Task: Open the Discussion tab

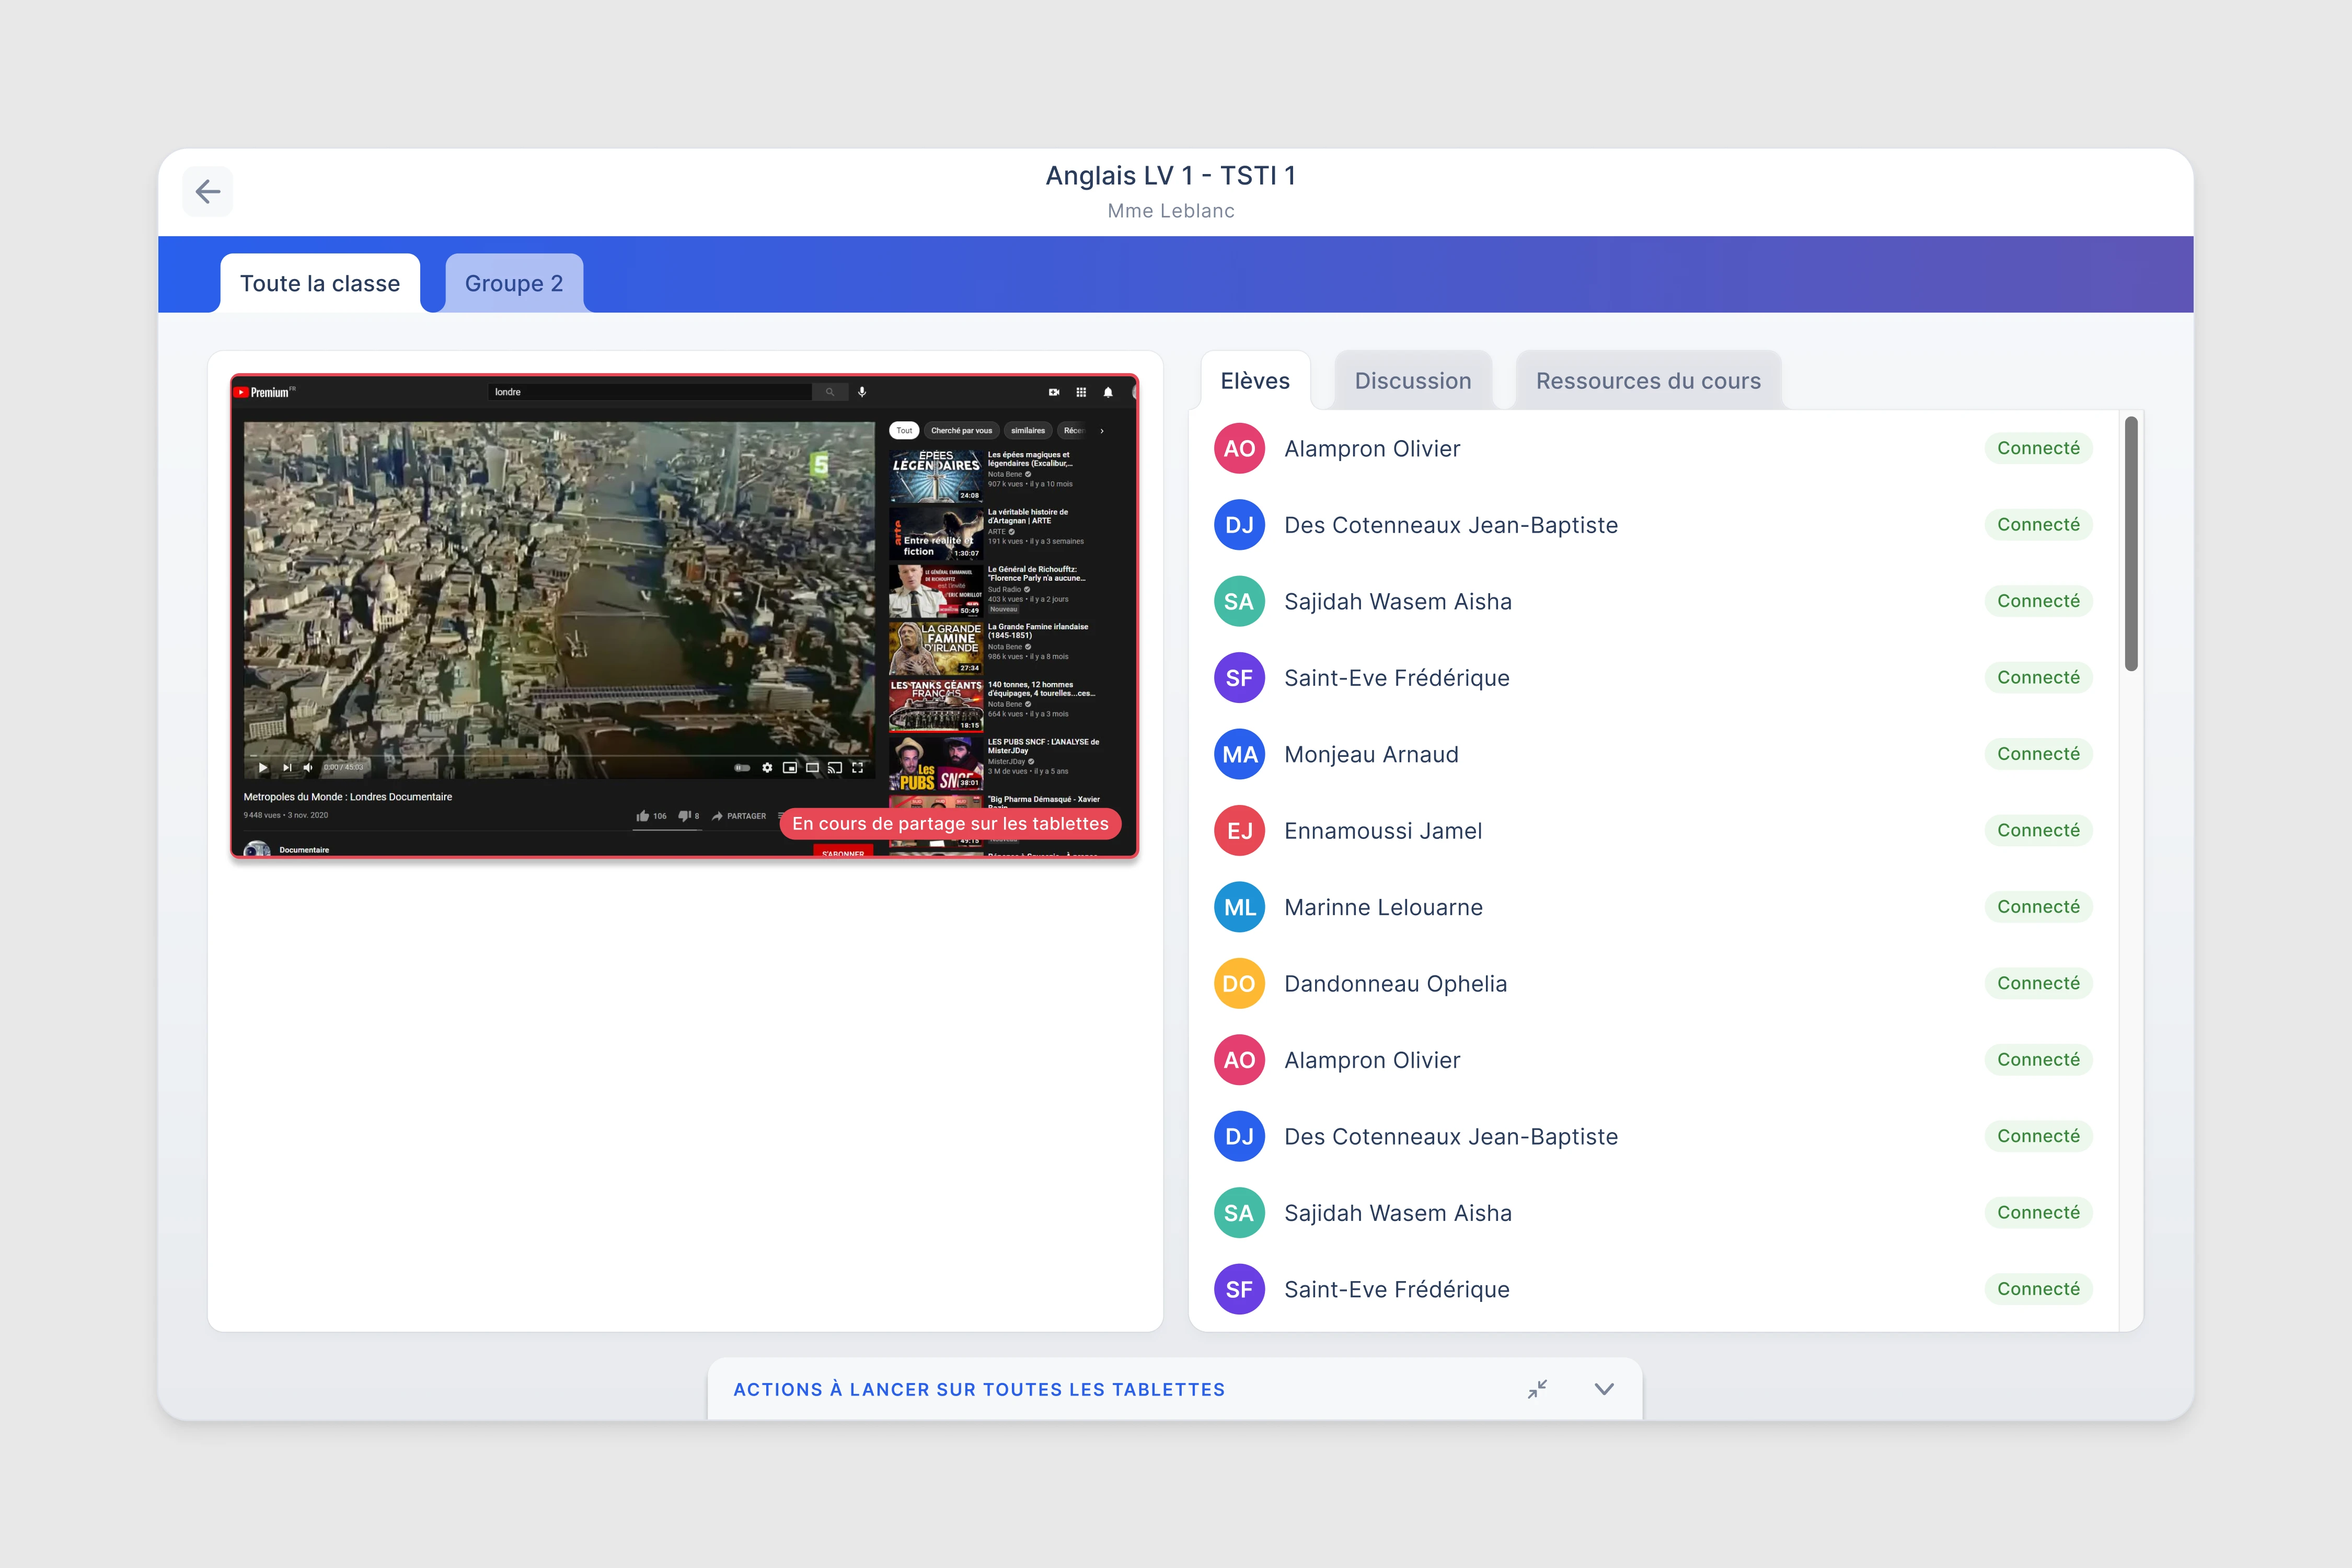Action: tap(1412, 381)
